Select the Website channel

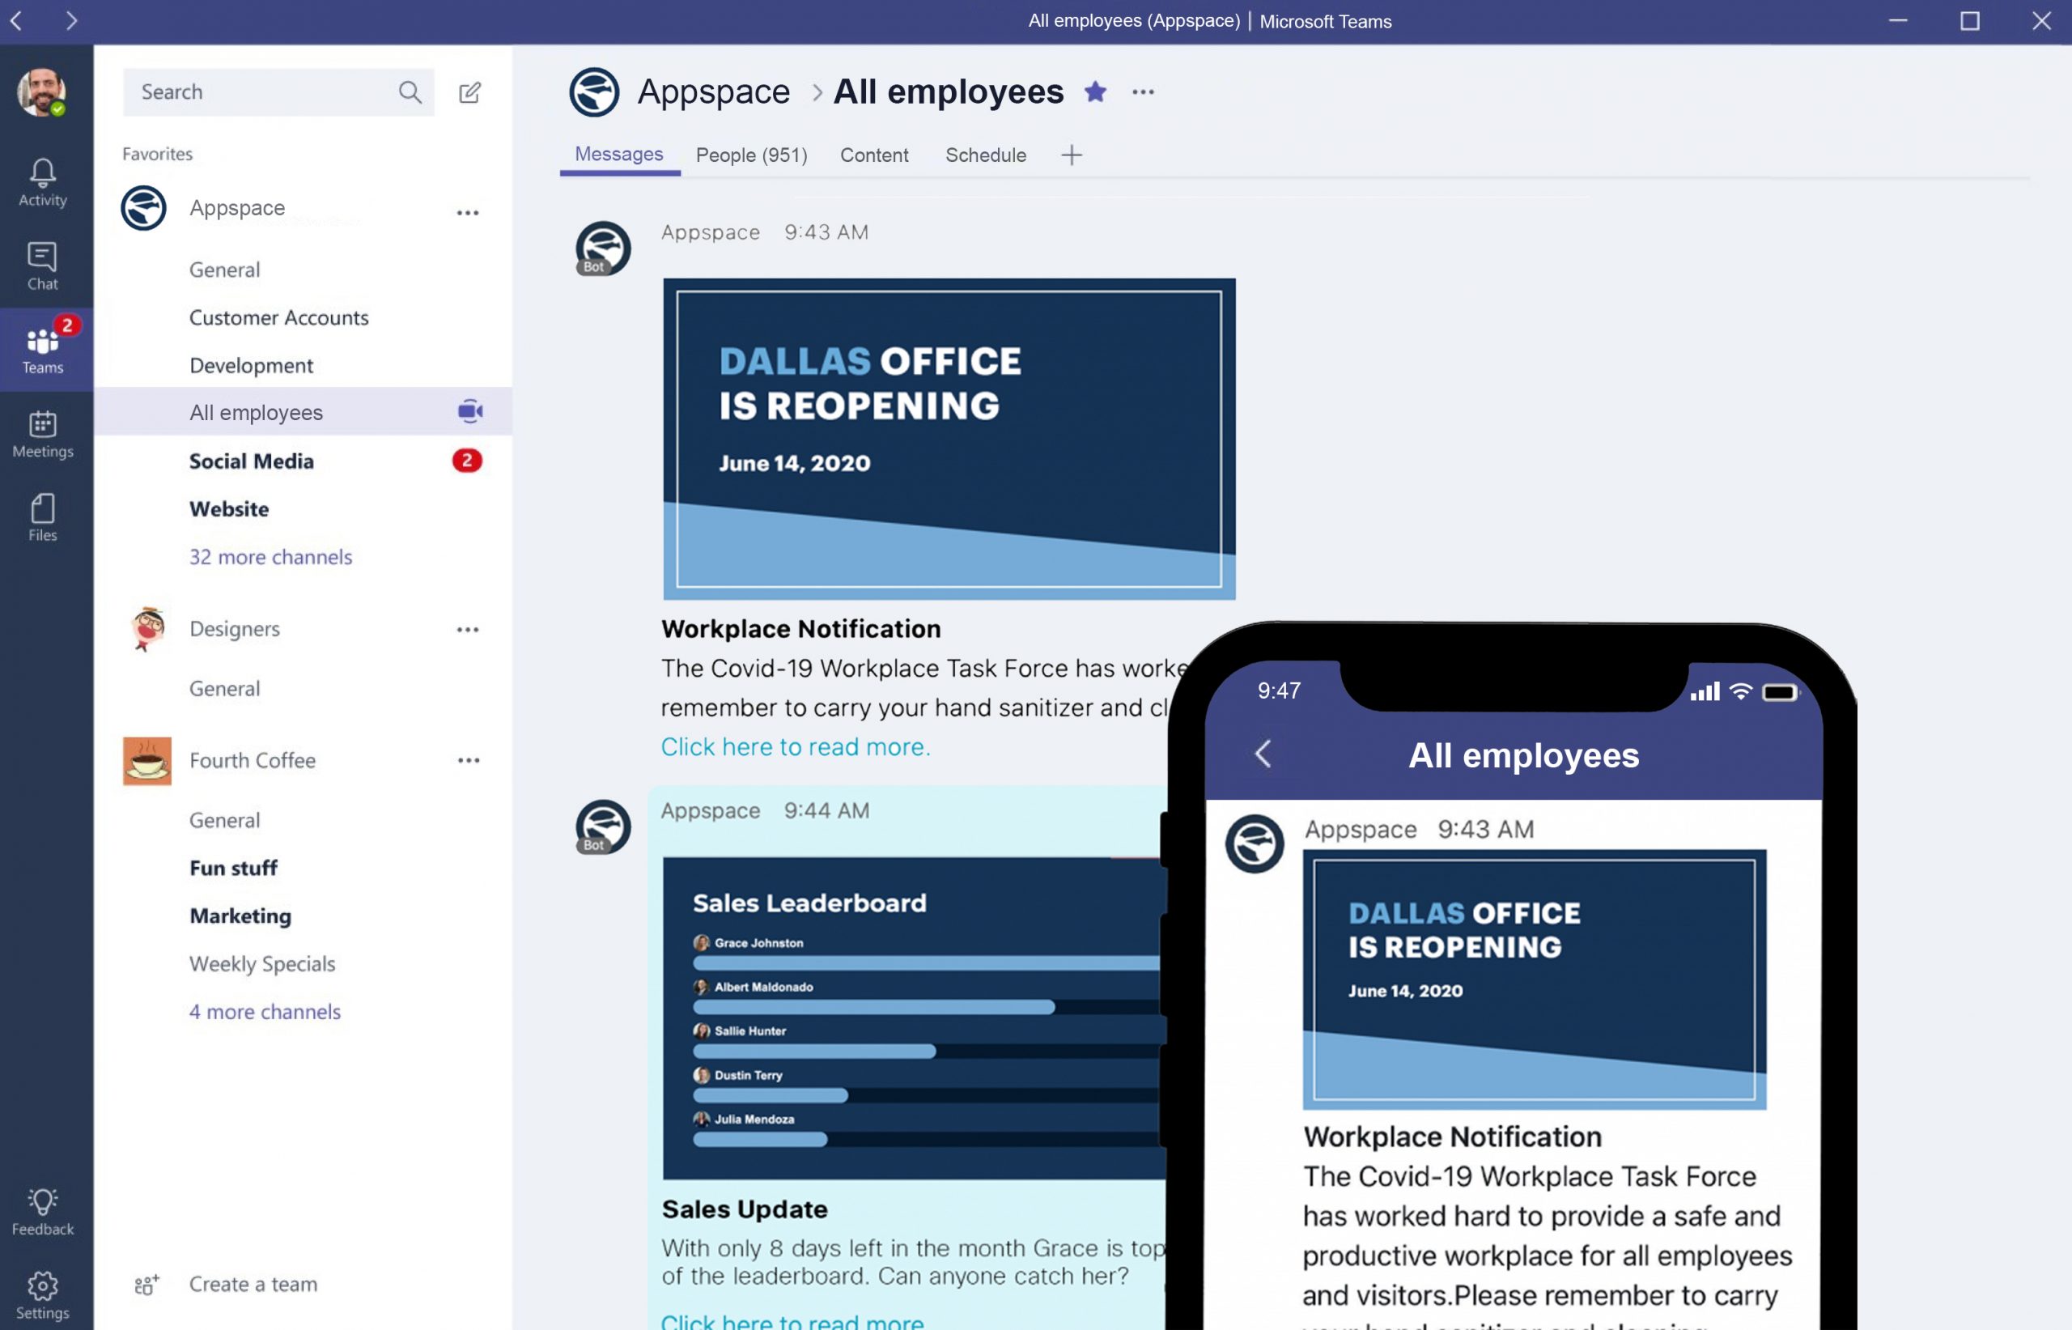(229, 508)
